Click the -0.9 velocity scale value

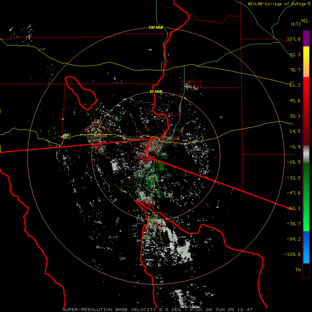click(295, 147)
